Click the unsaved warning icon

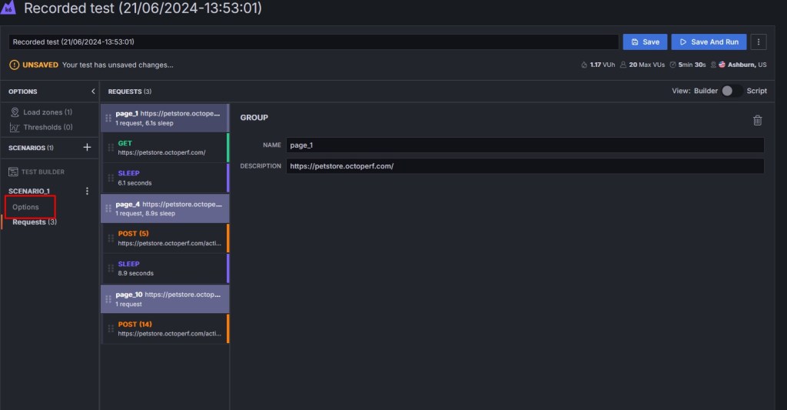(x=14, y=65)
